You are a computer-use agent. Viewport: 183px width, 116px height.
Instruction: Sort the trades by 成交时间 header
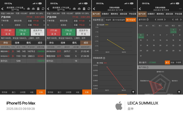pyautogui.click(x=85, y=47)
